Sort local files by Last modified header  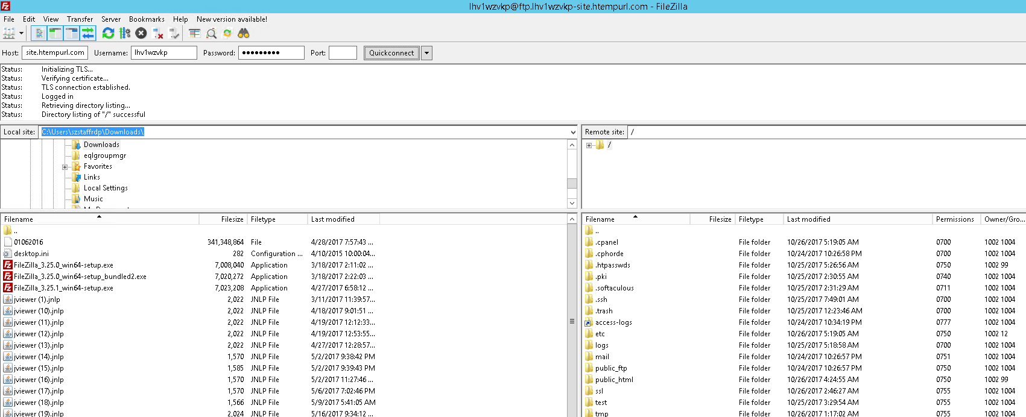(343, 219)
